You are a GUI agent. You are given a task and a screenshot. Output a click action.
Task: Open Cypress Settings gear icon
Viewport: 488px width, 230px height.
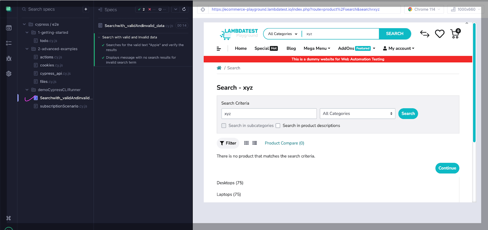tap(9, 74)
